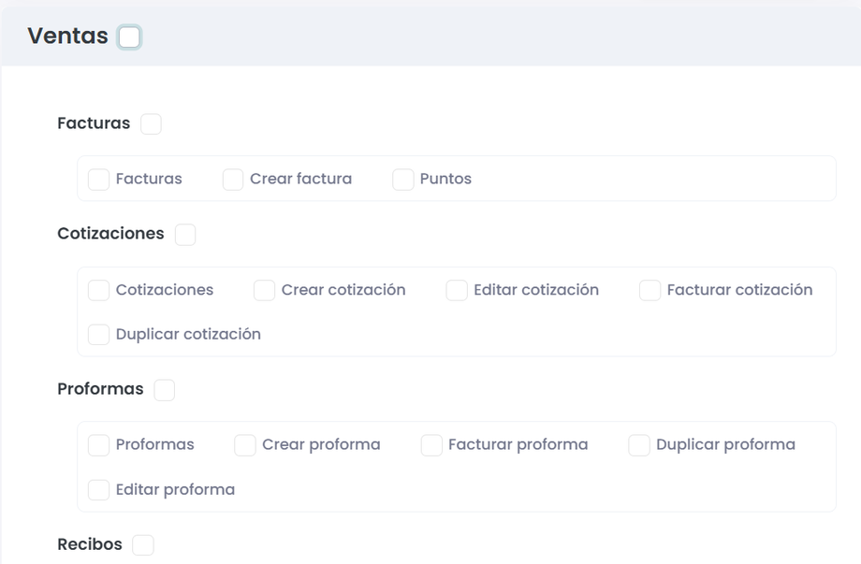861x564 pixels.
Task: Toggle the Ventas master checkbox
Action: pos(129,37)
